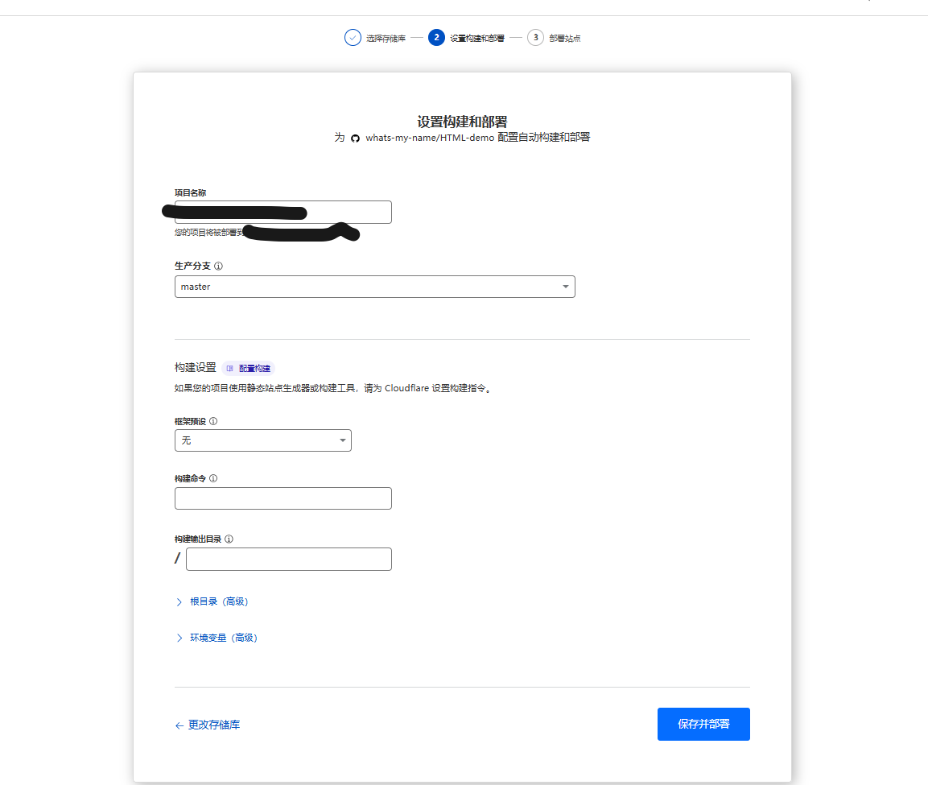Click the info icon beside 生产分支
Screen dimensions: 928x785
click(x=218, y=266)
